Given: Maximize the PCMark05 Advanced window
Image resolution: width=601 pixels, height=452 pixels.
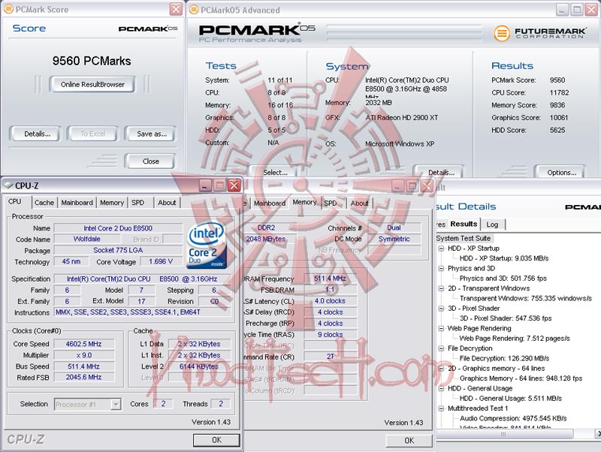Looking at the screenshot, I should 577,10.
